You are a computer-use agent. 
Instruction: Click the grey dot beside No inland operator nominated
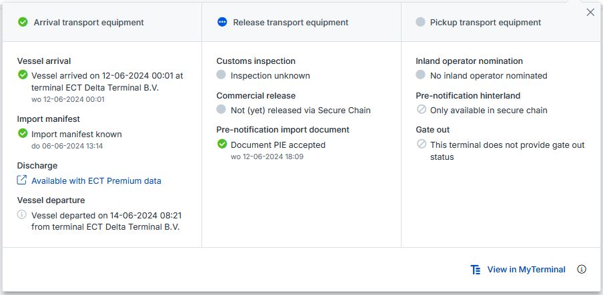click(x=420, y=75)
